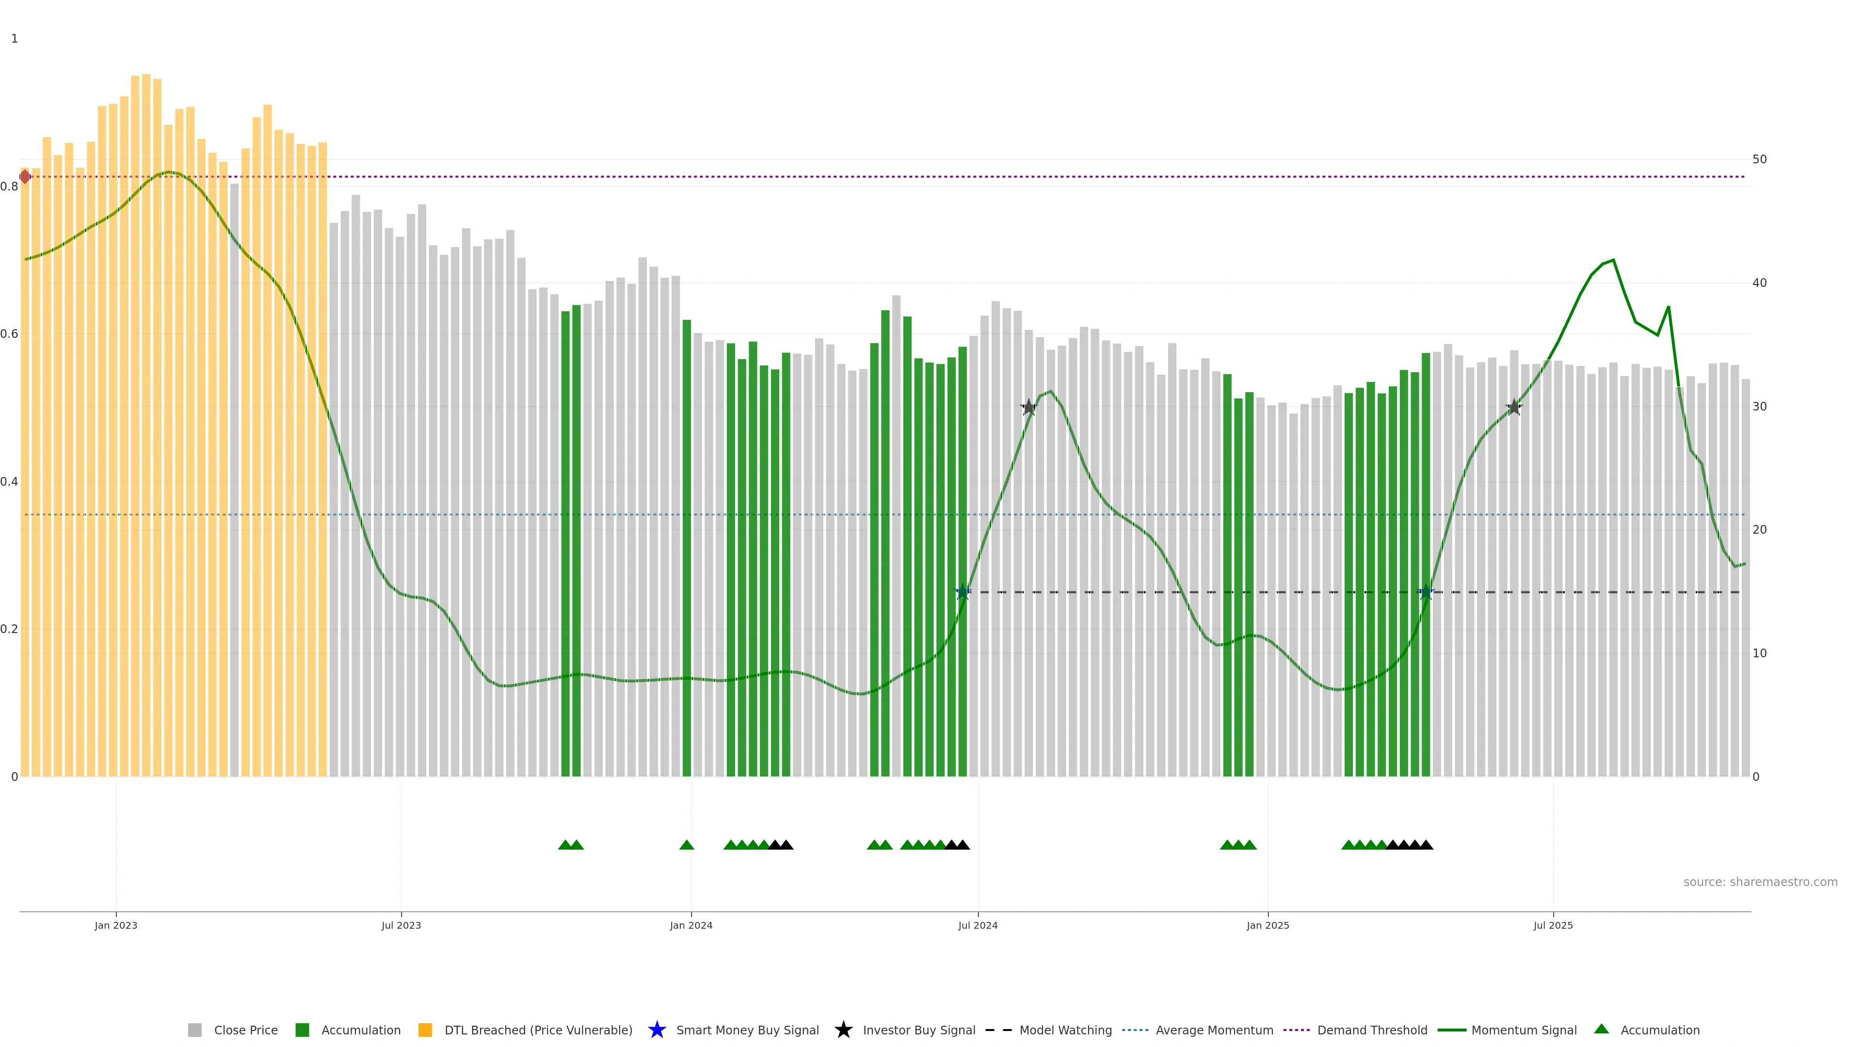
Task: Click the Jul 2025 x-axis label
Action: pyautogui.click(x=1553, y=926)
